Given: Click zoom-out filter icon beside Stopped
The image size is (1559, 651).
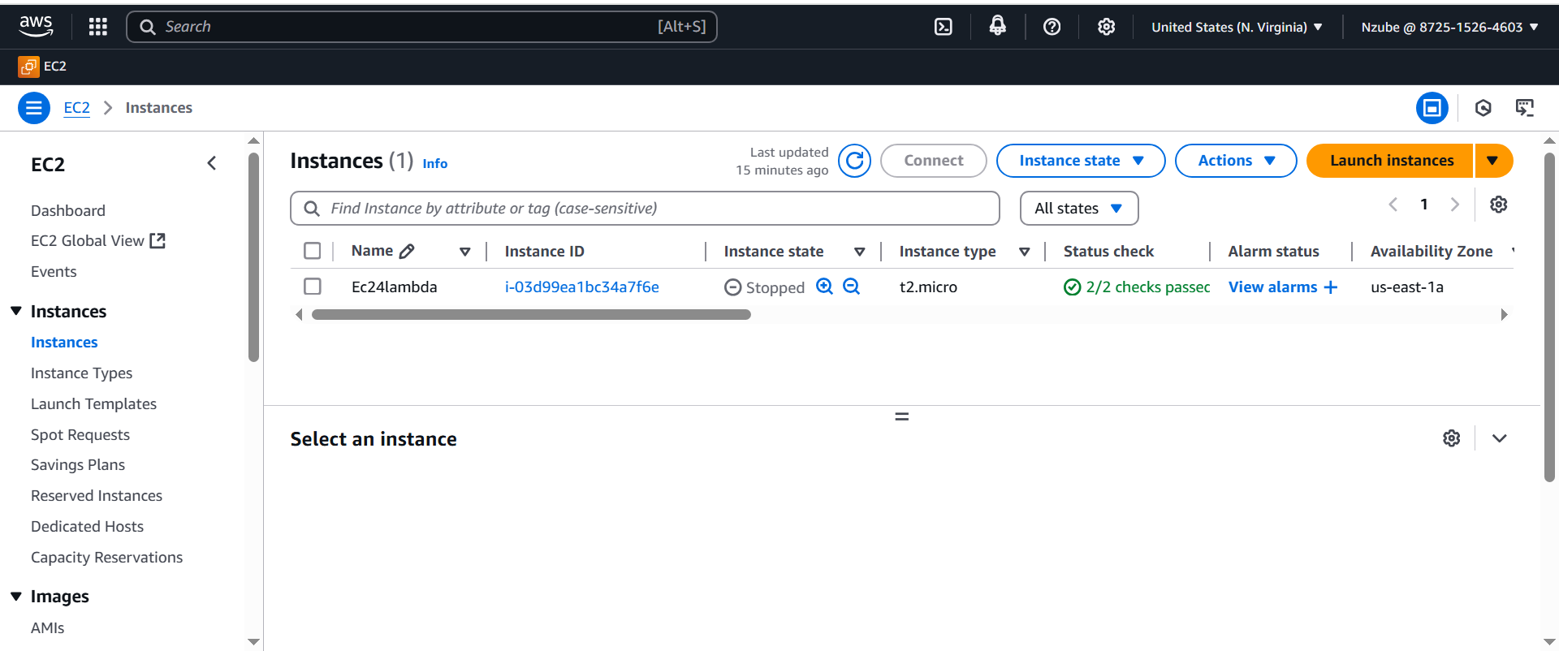Looking at the screenshot, I should pos(851,287).
